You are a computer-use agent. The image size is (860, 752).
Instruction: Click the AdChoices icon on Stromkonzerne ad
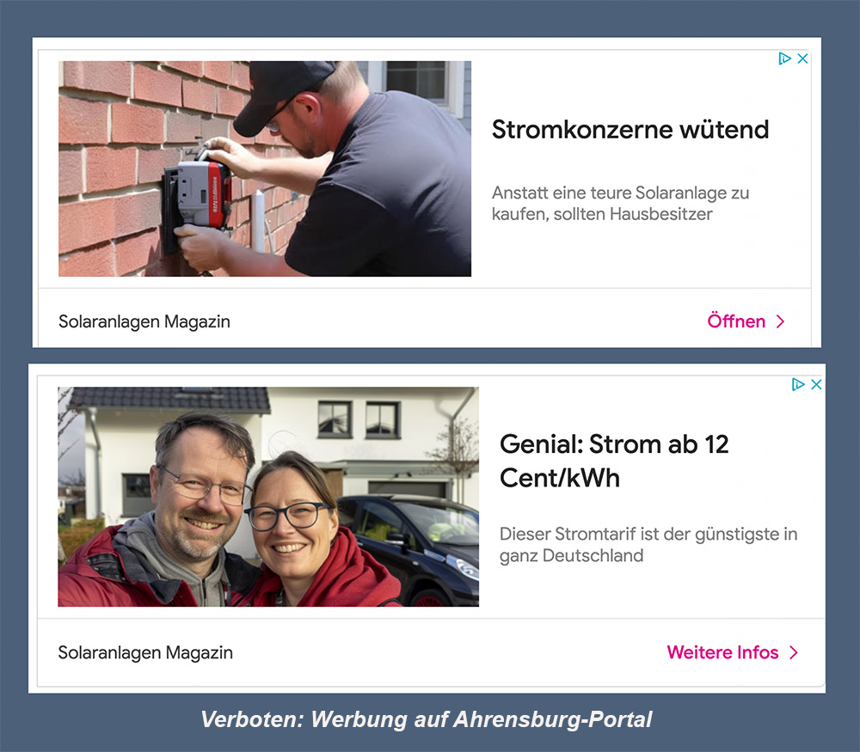click(785, 58)
